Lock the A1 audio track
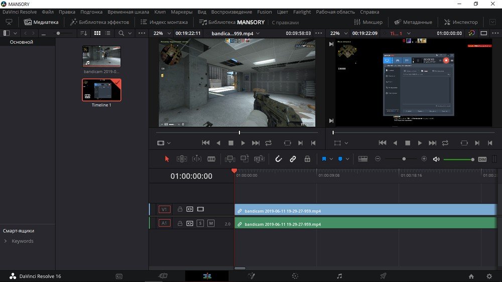Viewport: 502px width, 282px height. pyautogui.click(x=180, y=223)
